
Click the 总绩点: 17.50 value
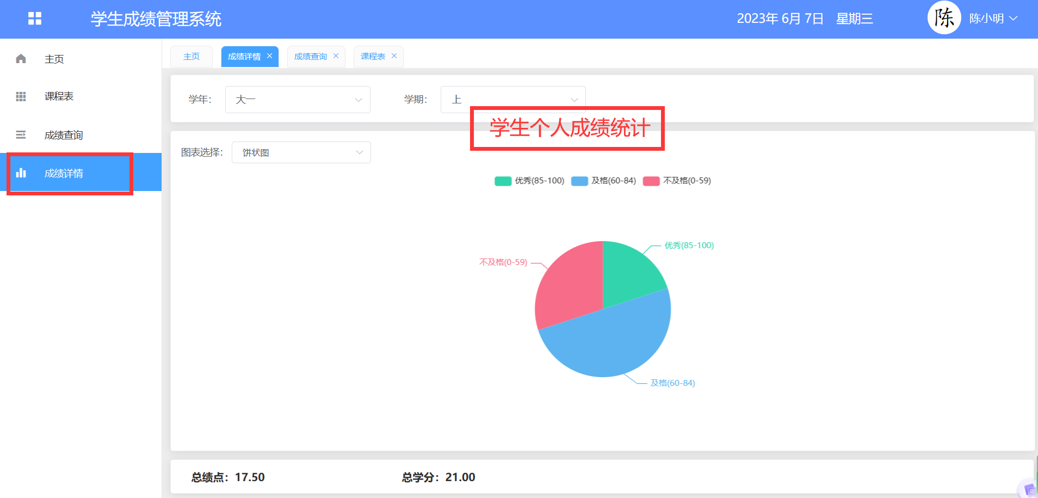228,477
